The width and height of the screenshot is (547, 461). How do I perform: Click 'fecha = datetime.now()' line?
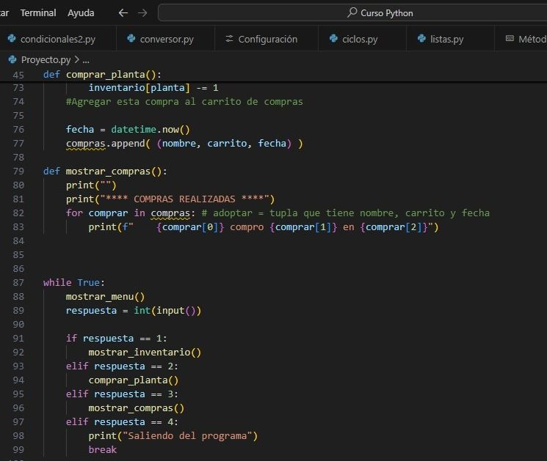pyautogui.click(x=128, y=130)
